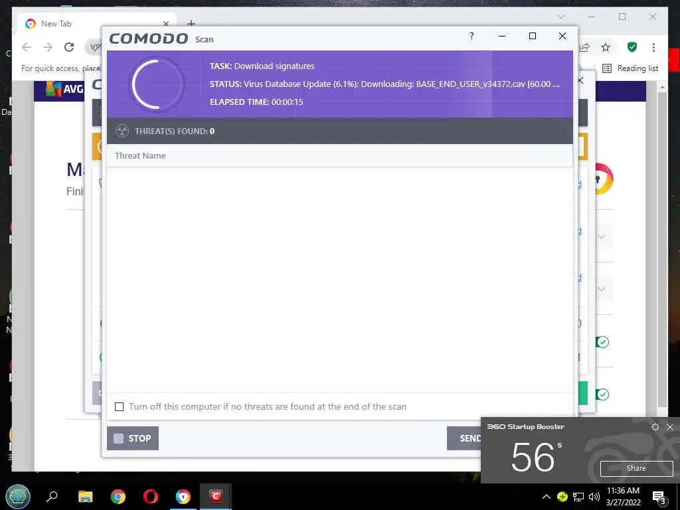Image resolution: width=680 pixels, height=510 pixels.
Task: Open a new browser tab with plus
Action: (x=191, y=23)
